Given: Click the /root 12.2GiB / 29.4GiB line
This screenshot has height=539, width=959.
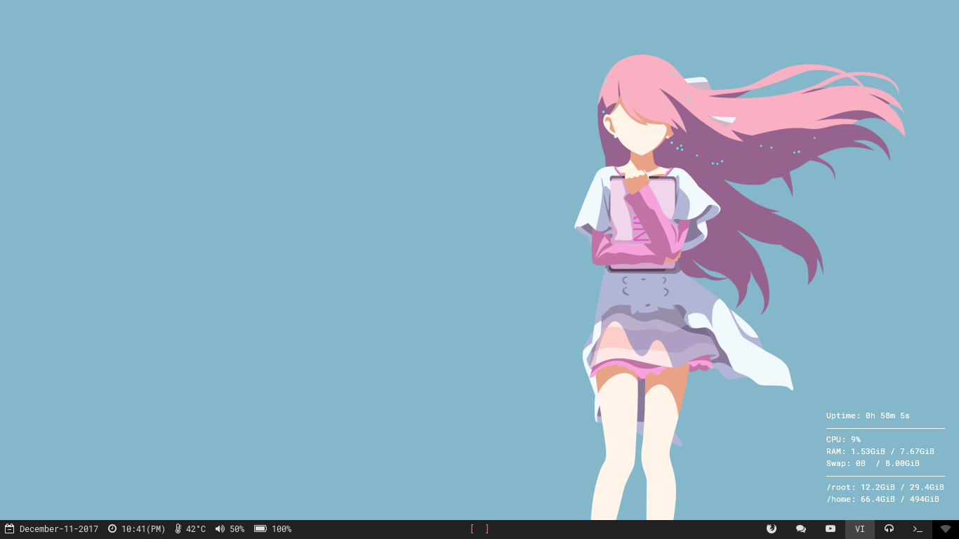Looking at the screenshot, I should pos(885,487).
